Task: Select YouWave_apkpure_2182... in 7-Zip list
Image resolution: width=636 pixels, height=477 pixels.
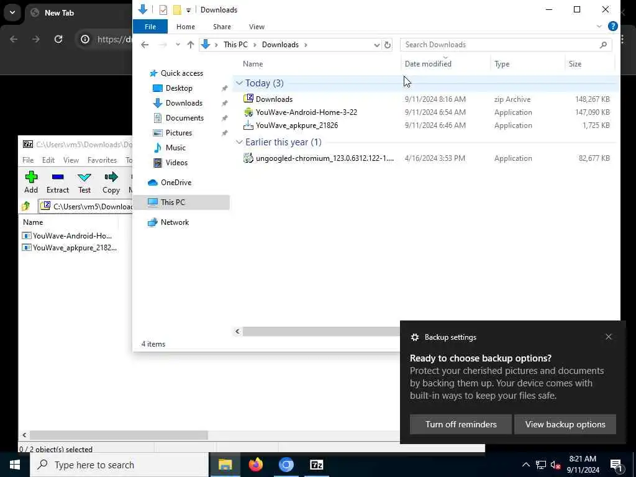Action: pos(70,247)
